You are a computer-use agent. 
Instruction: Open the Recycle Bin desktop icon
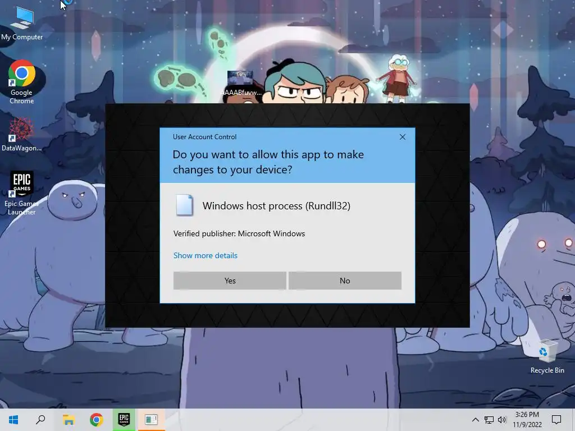click(x=547, y=356)
